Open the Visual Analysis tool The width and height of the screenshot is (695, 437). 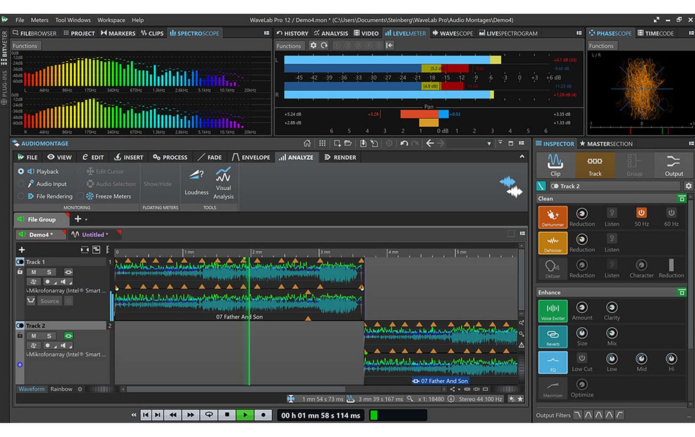[223, 183]
